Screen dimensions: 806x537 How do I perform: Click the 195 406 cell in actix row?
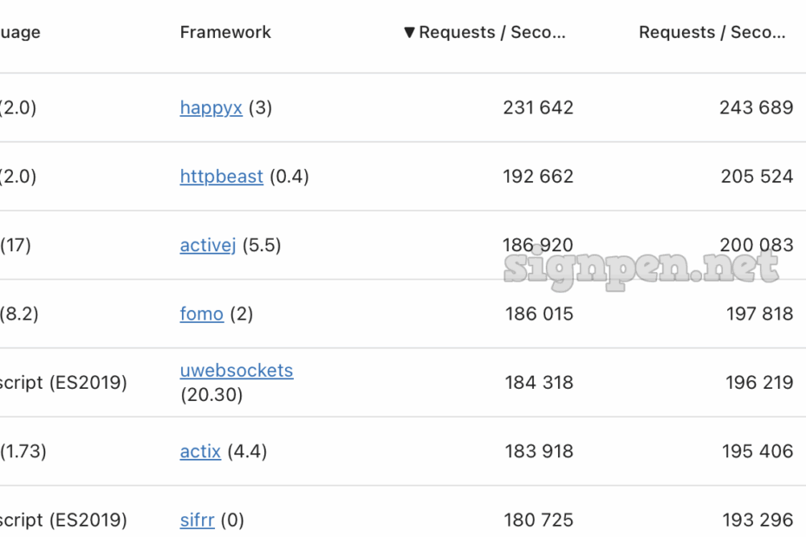tap(757, 452)
